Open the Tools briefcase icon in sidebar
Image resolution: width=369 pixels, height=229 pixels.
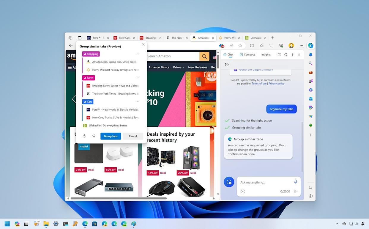coord(310,72)
